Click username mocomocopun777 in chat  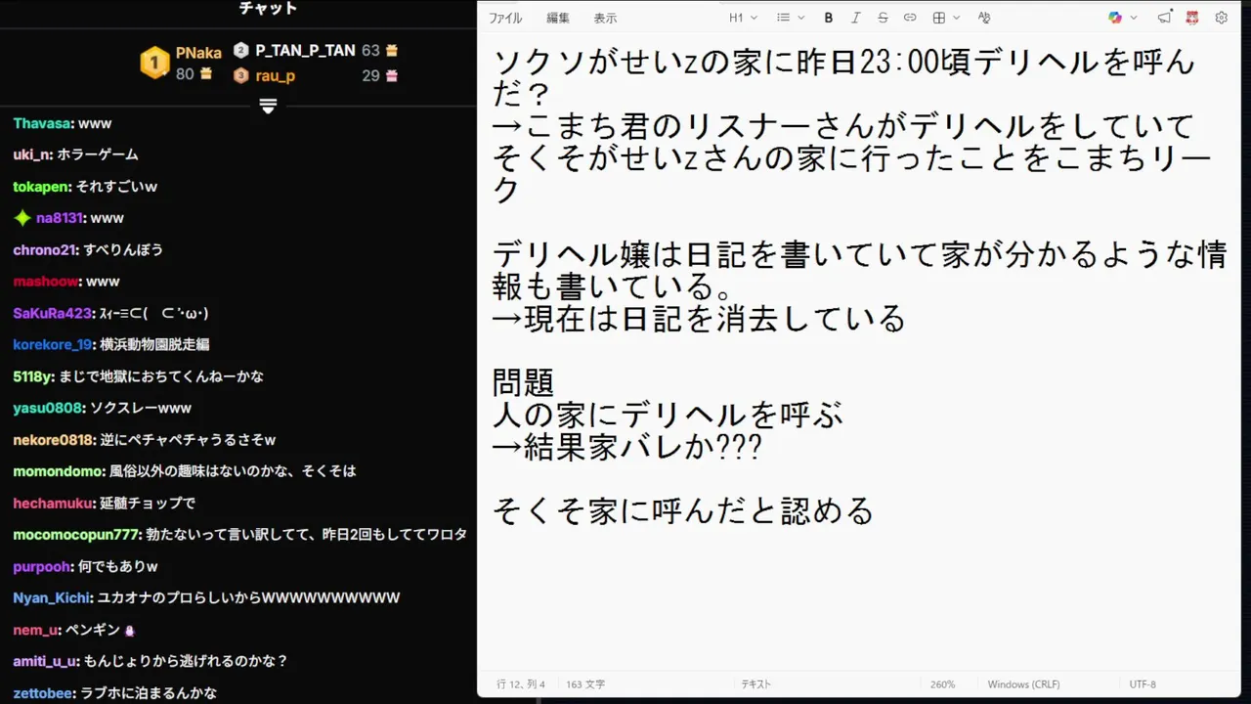[77, 535]
